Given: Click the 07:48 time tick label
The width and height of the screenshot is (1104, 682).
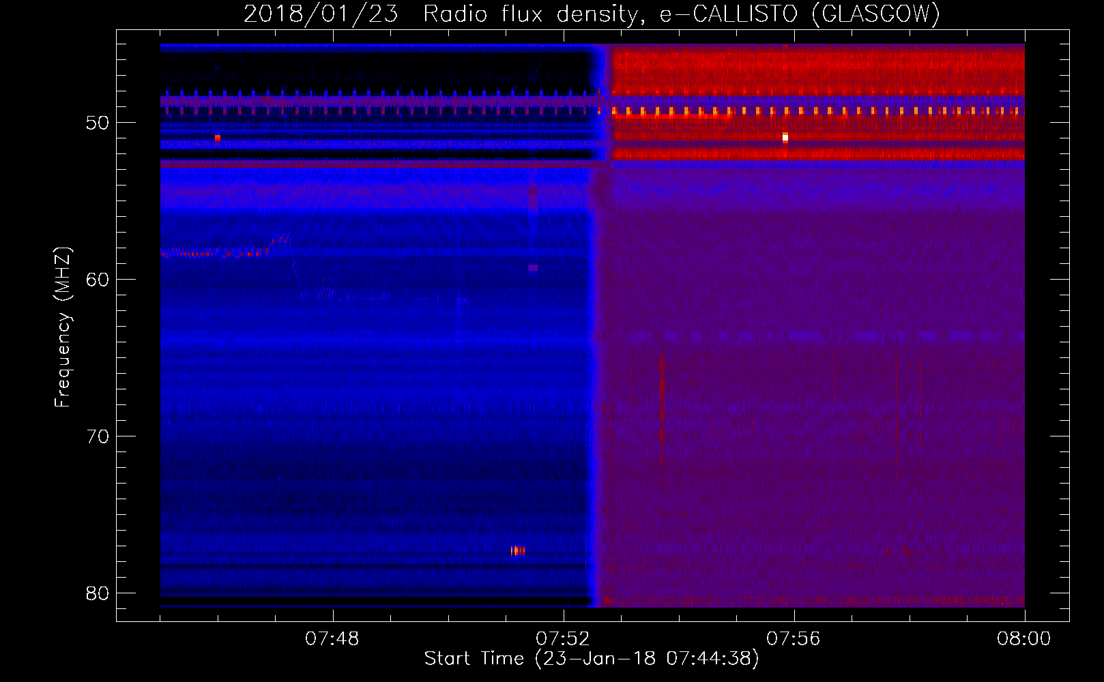Looking at the screenshot, I should point(332,639).
